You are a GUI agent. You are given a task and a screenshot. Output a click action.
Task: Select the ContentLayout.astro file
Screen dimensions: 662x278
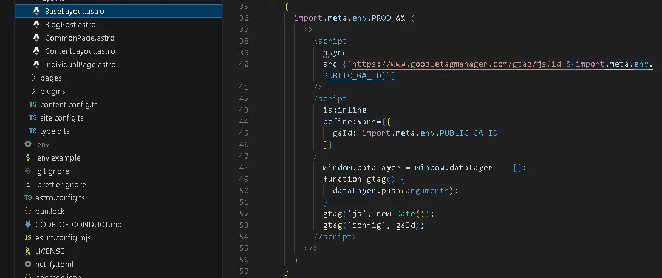(80, 51)
